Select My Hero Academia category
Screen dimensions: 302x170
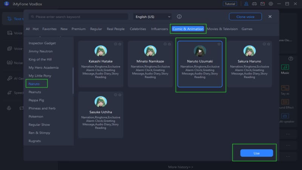coord(43,68)
